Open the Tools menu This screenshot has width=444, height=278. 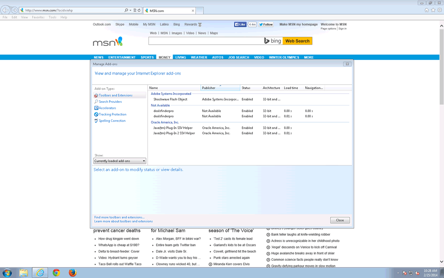click(x=52, y=17)
